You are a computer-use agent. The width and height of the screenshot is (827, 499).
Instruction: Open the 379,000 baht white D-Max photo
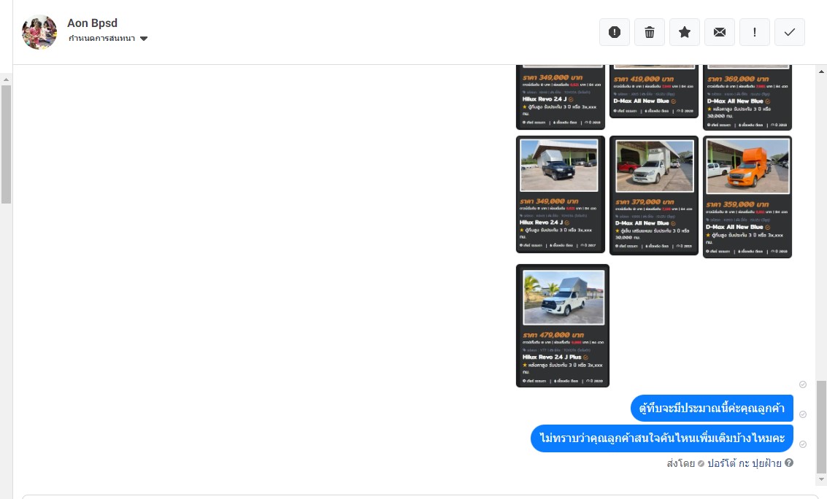654,196
